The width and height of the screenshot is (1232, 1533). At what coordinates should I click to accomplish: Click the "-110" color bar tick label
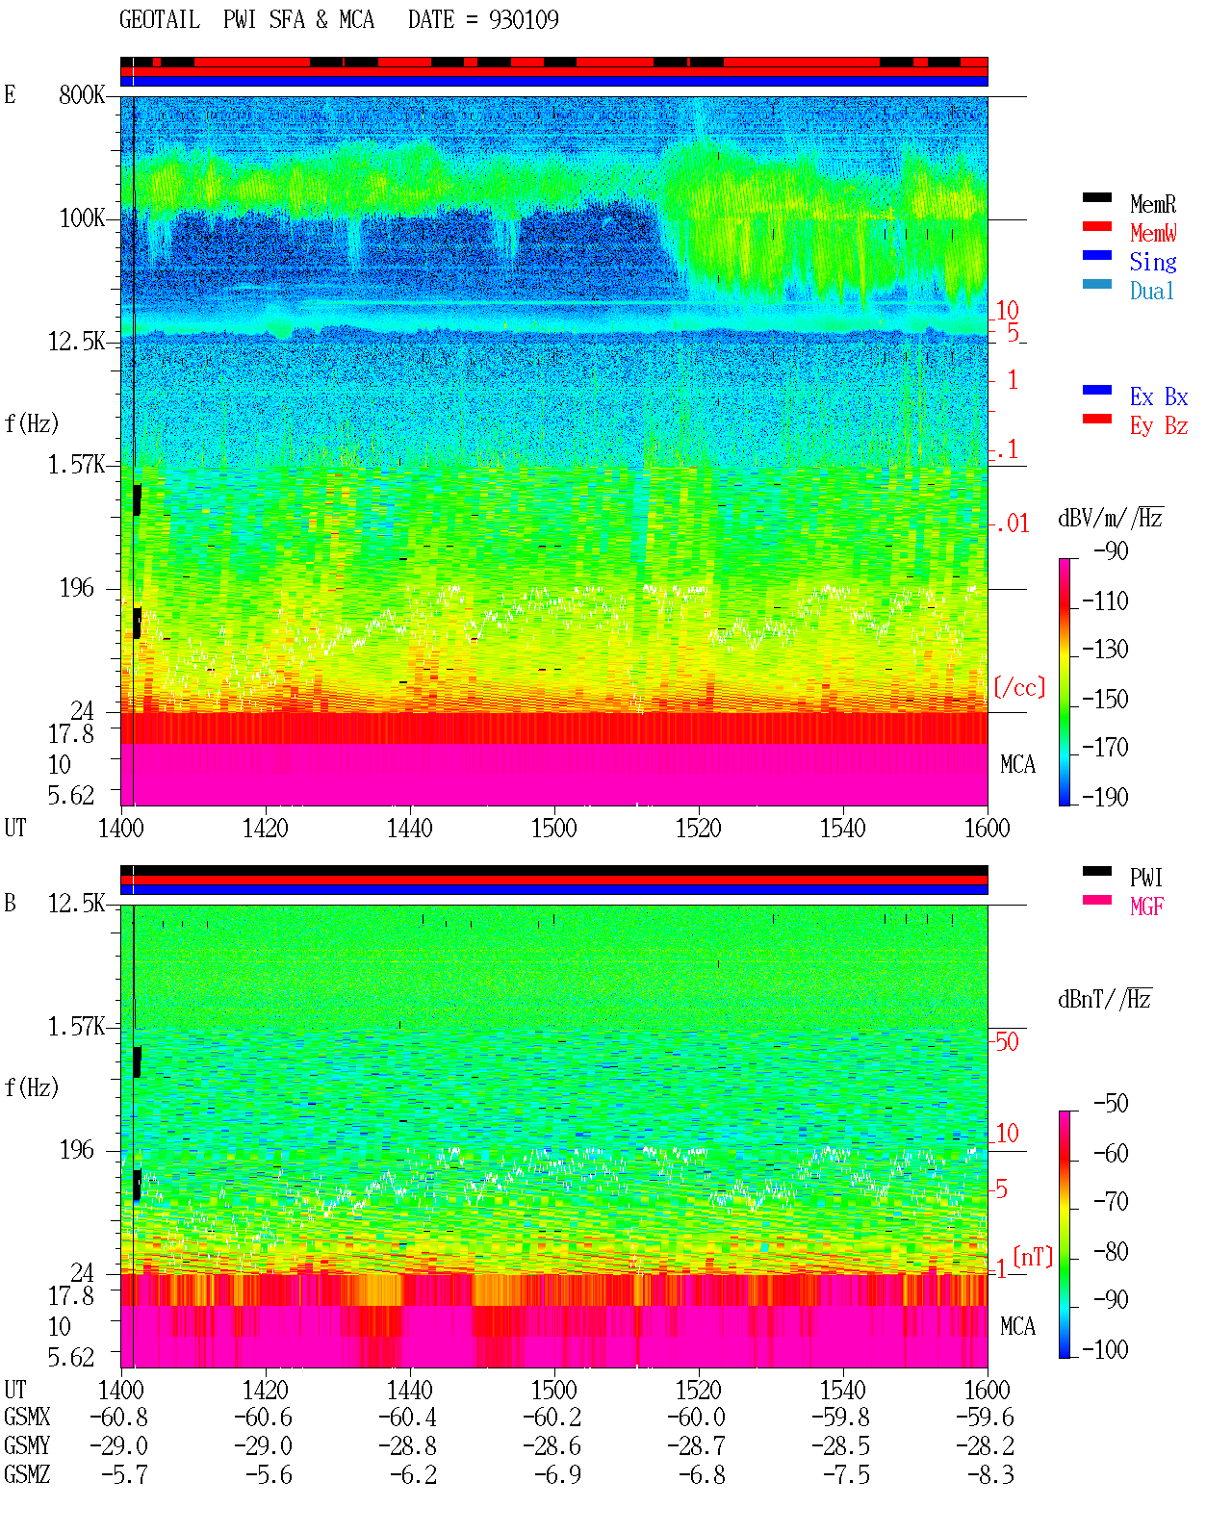click(1105, 601)
